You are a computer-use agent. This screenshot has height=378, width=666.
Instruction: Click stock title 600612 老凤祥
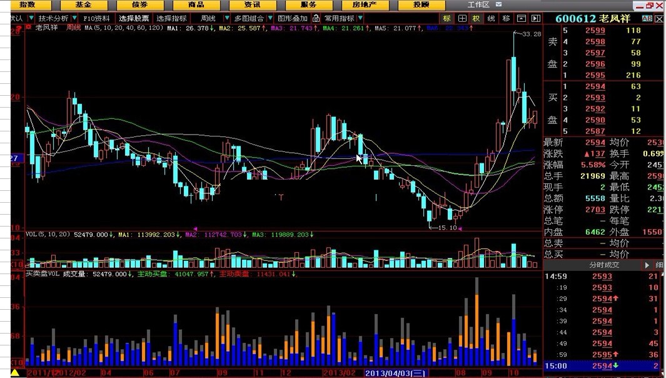point(592,18)
